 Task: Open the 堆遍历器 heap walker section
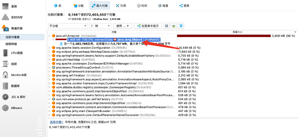coord(12,28)
